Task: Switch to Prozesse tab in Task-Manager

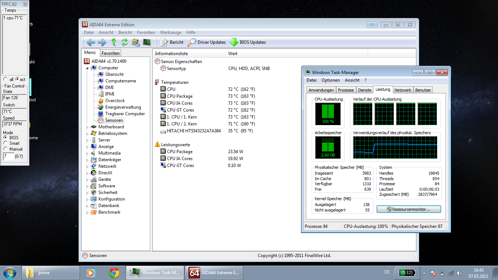Action: 346,90
